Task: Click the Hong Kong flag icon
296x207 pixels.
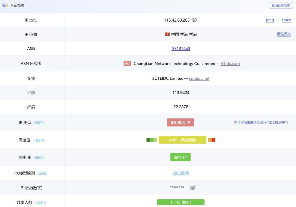Action: coord(167,34)
